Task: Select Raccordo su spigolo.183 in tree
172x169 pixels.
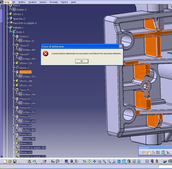Action: pos(32,148)
